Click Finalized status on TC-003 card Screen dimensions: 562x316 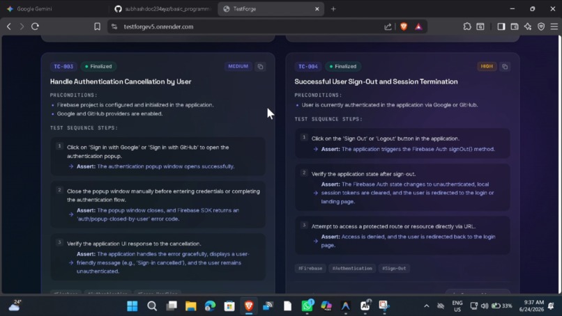(x=98, y=67)
